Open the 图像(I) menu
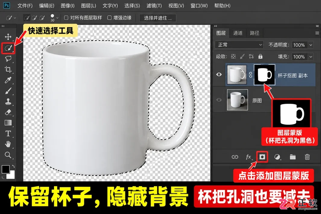This screenshot has height=214, width=321. click(68, 6)
